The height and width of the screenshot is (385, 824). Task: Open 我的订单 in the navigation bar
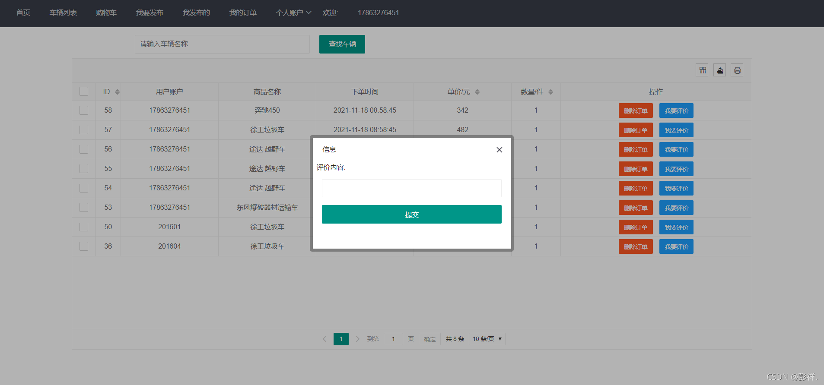click(x=243, y=13)
